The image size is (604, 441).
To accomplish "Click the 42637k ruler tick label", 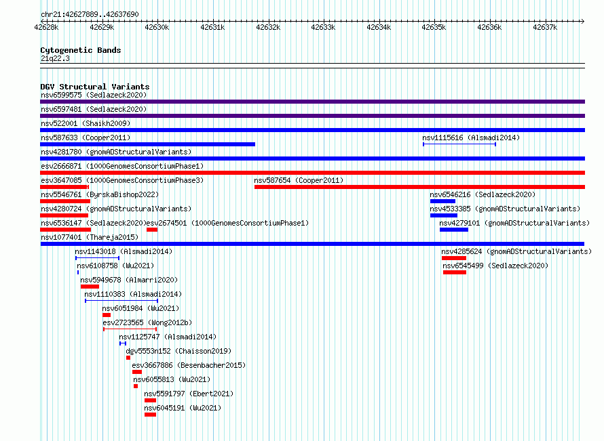I will [x=545, y=27].
